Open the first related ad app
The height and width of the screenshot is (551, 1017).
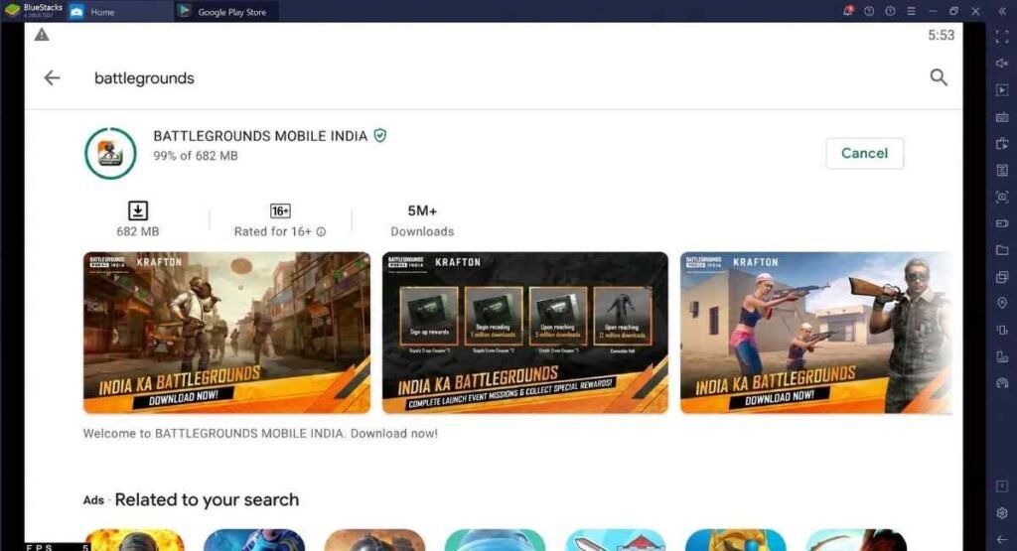(134, 540)
